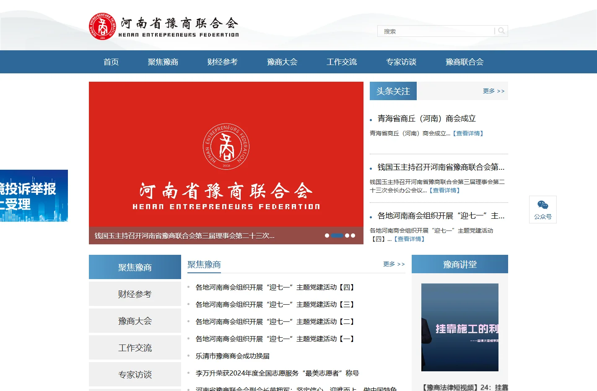Open article 主题党建活动【二】 in list
Viewport: 597px width, 391px height.
click(276, 322)
